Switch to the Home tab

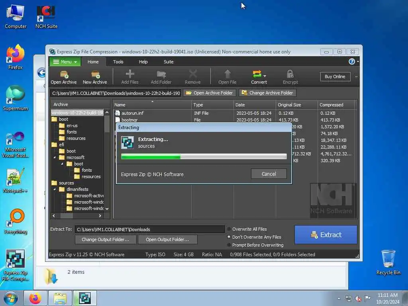93,62
